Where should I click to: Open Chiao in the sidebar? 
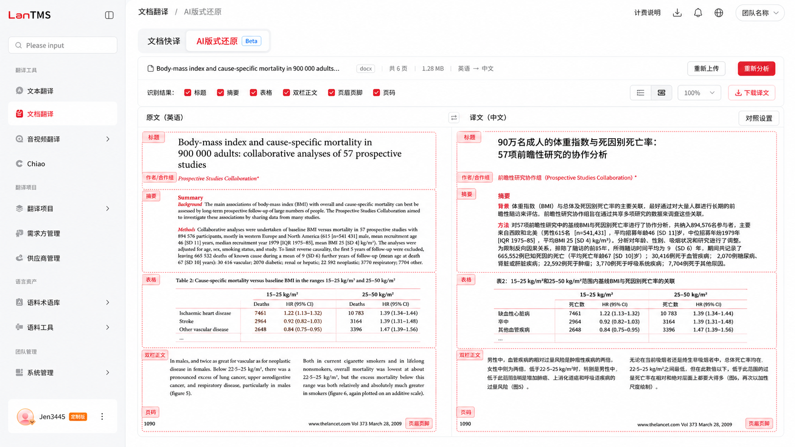point(63,164)
